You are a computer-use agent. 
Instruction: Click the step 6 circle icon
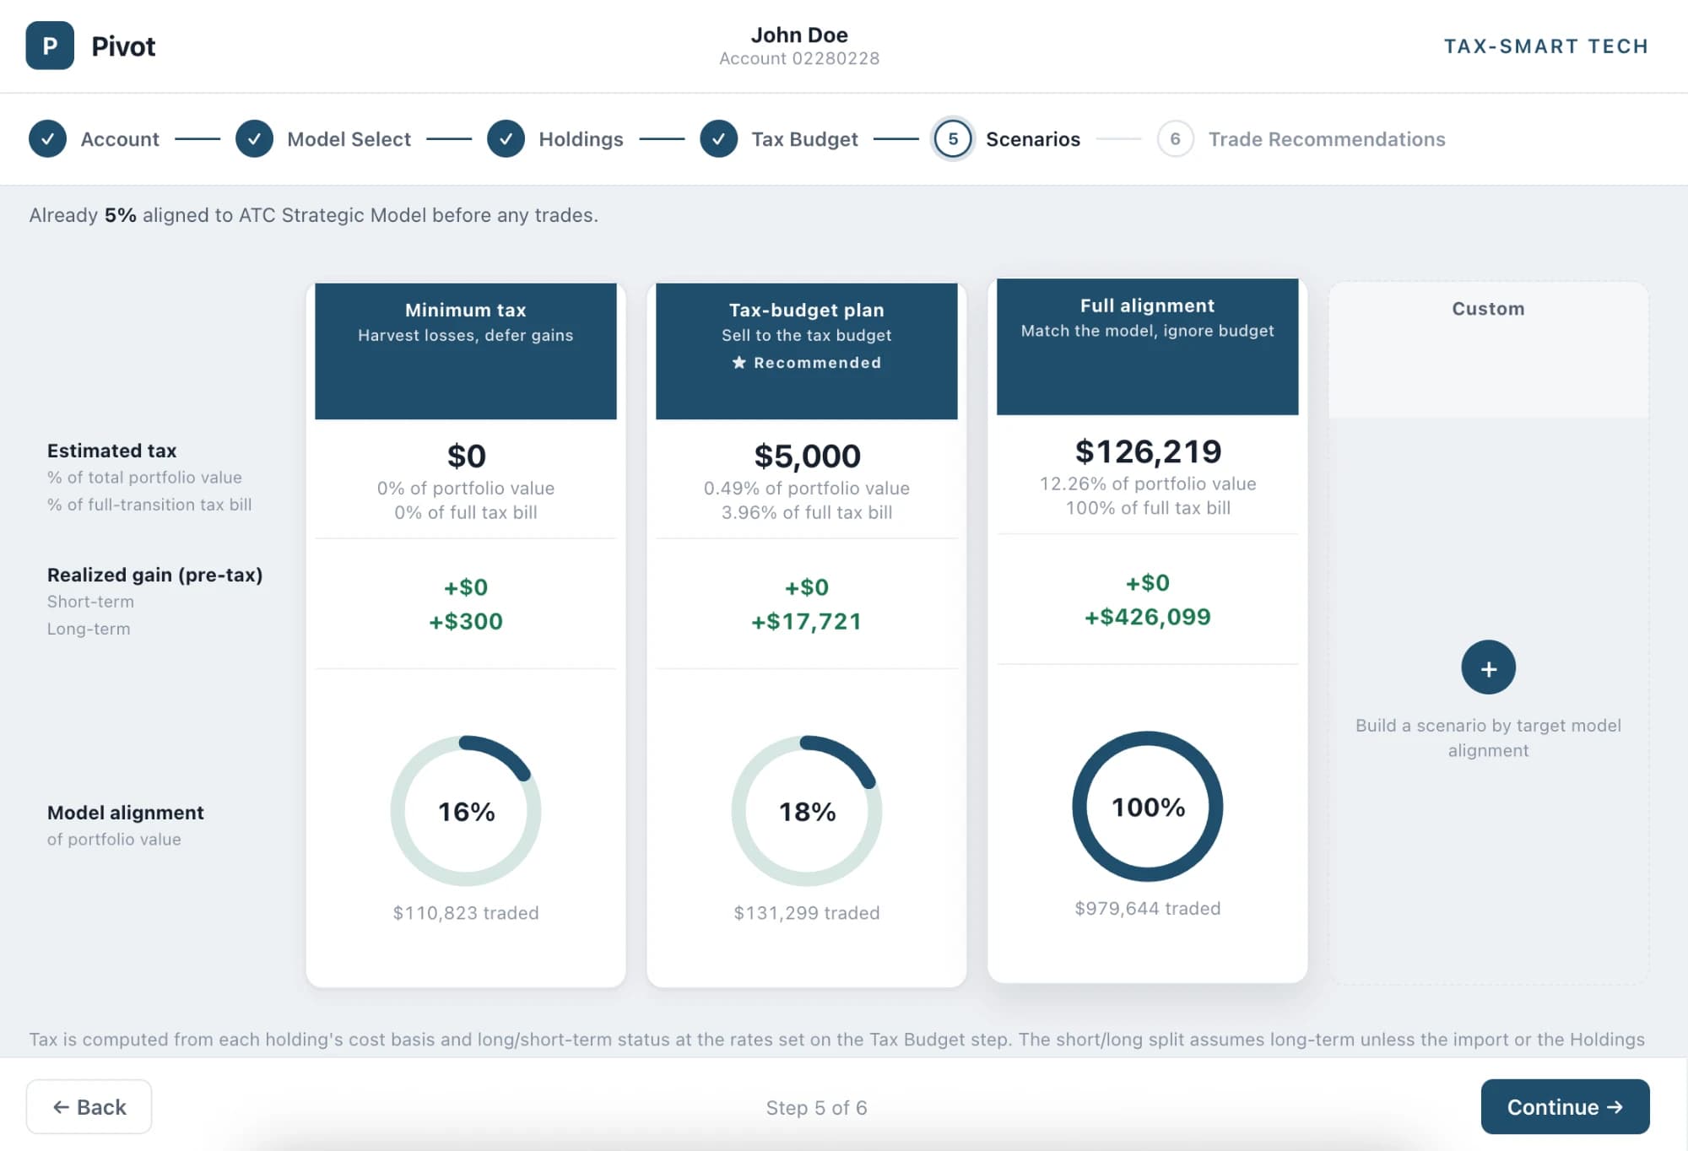(x=1175, y=139)
